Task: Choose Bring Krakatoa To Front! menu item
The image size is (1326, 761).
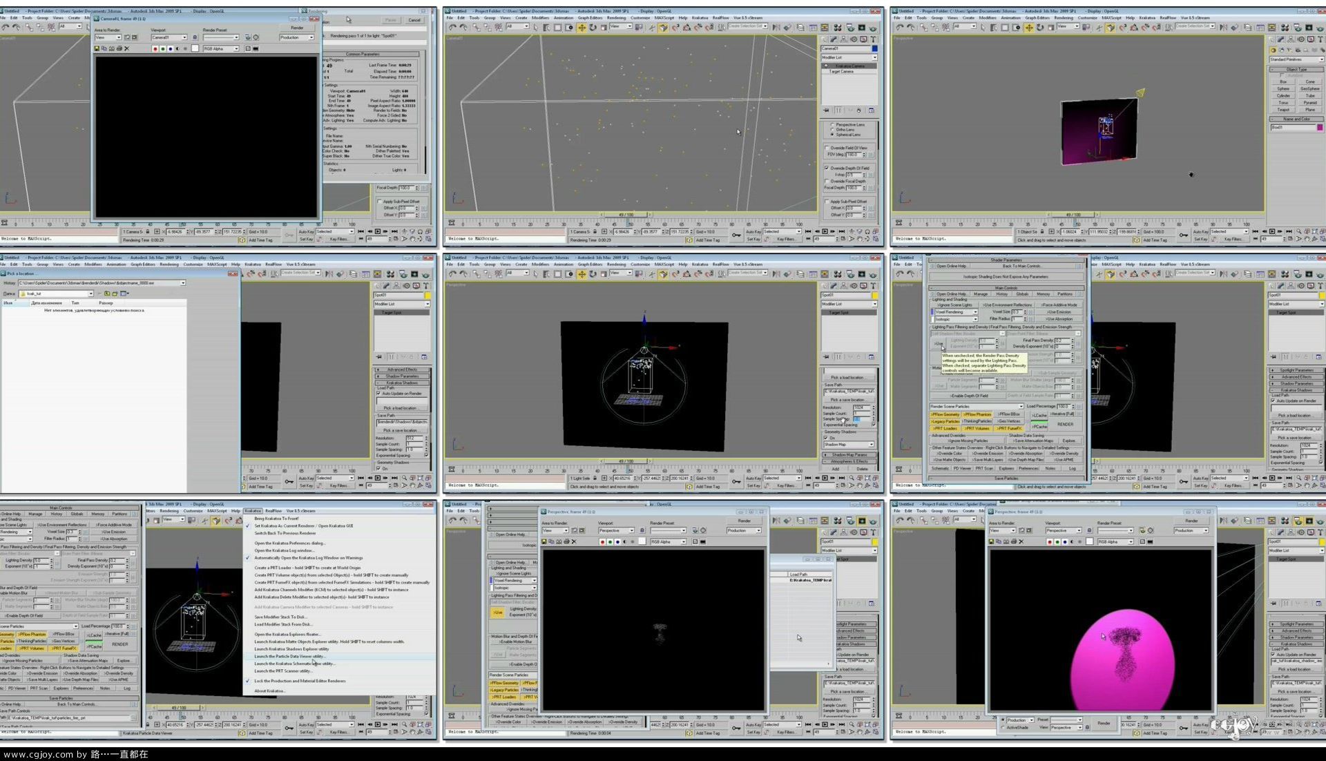Action: click(x=276, y=518)
